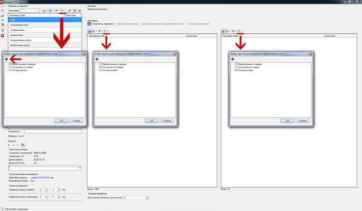Click the yellow group icon above middle keyword list

(x=105, y=31)
